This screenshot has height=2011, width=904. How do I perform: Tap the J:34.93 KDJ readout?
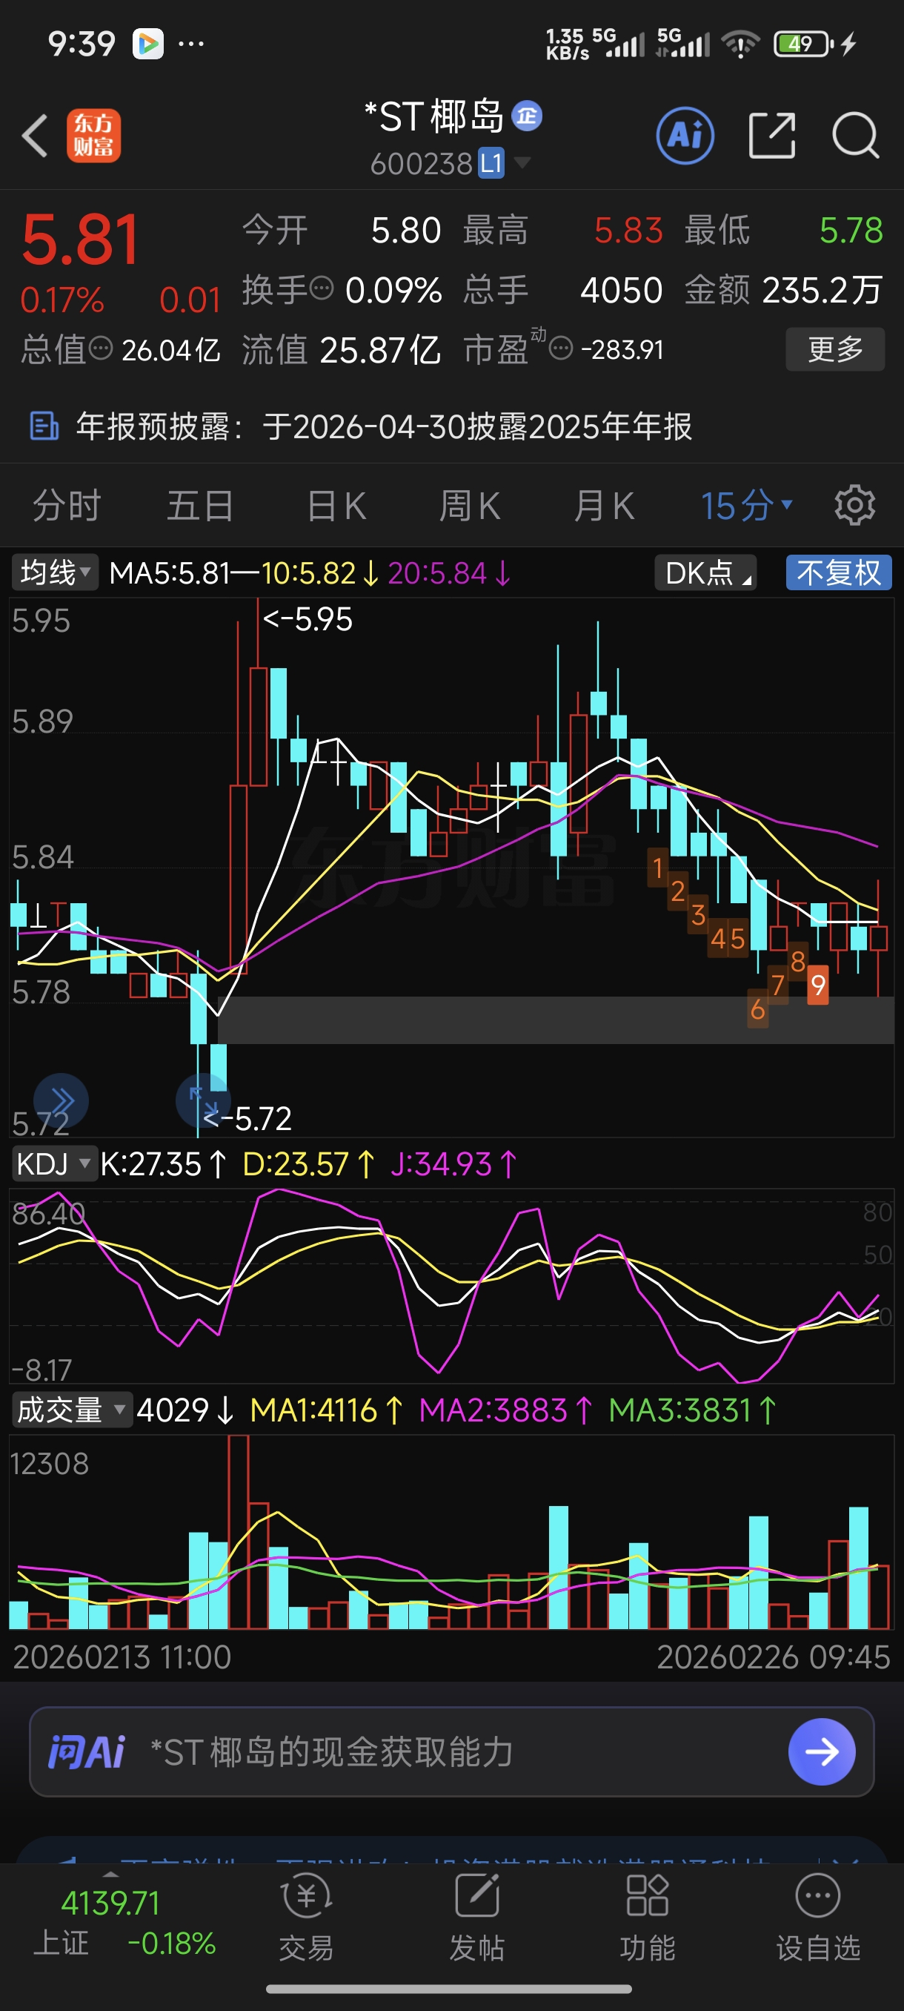coord(453,1164)
